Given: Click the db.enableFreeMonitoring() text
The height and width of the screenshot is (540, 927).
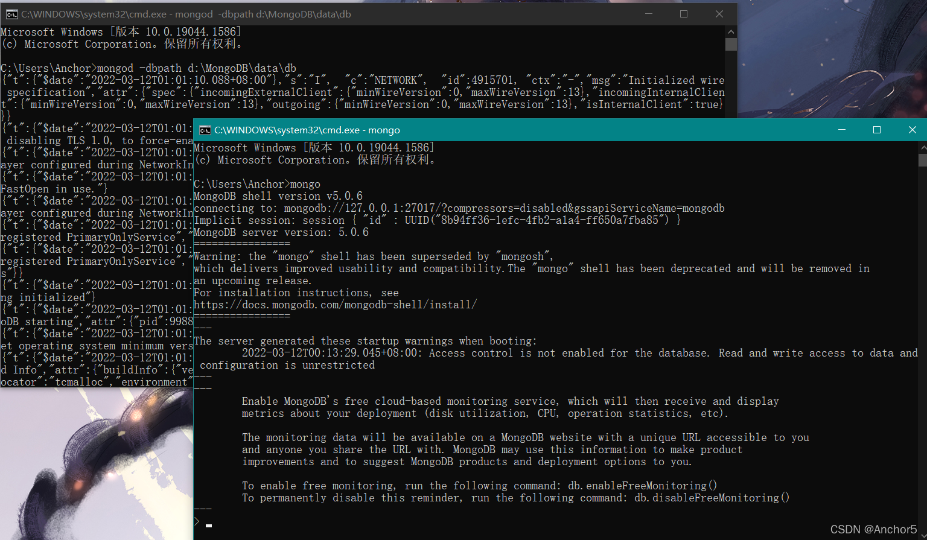Looking at the screenshot, I should [643, 486].
